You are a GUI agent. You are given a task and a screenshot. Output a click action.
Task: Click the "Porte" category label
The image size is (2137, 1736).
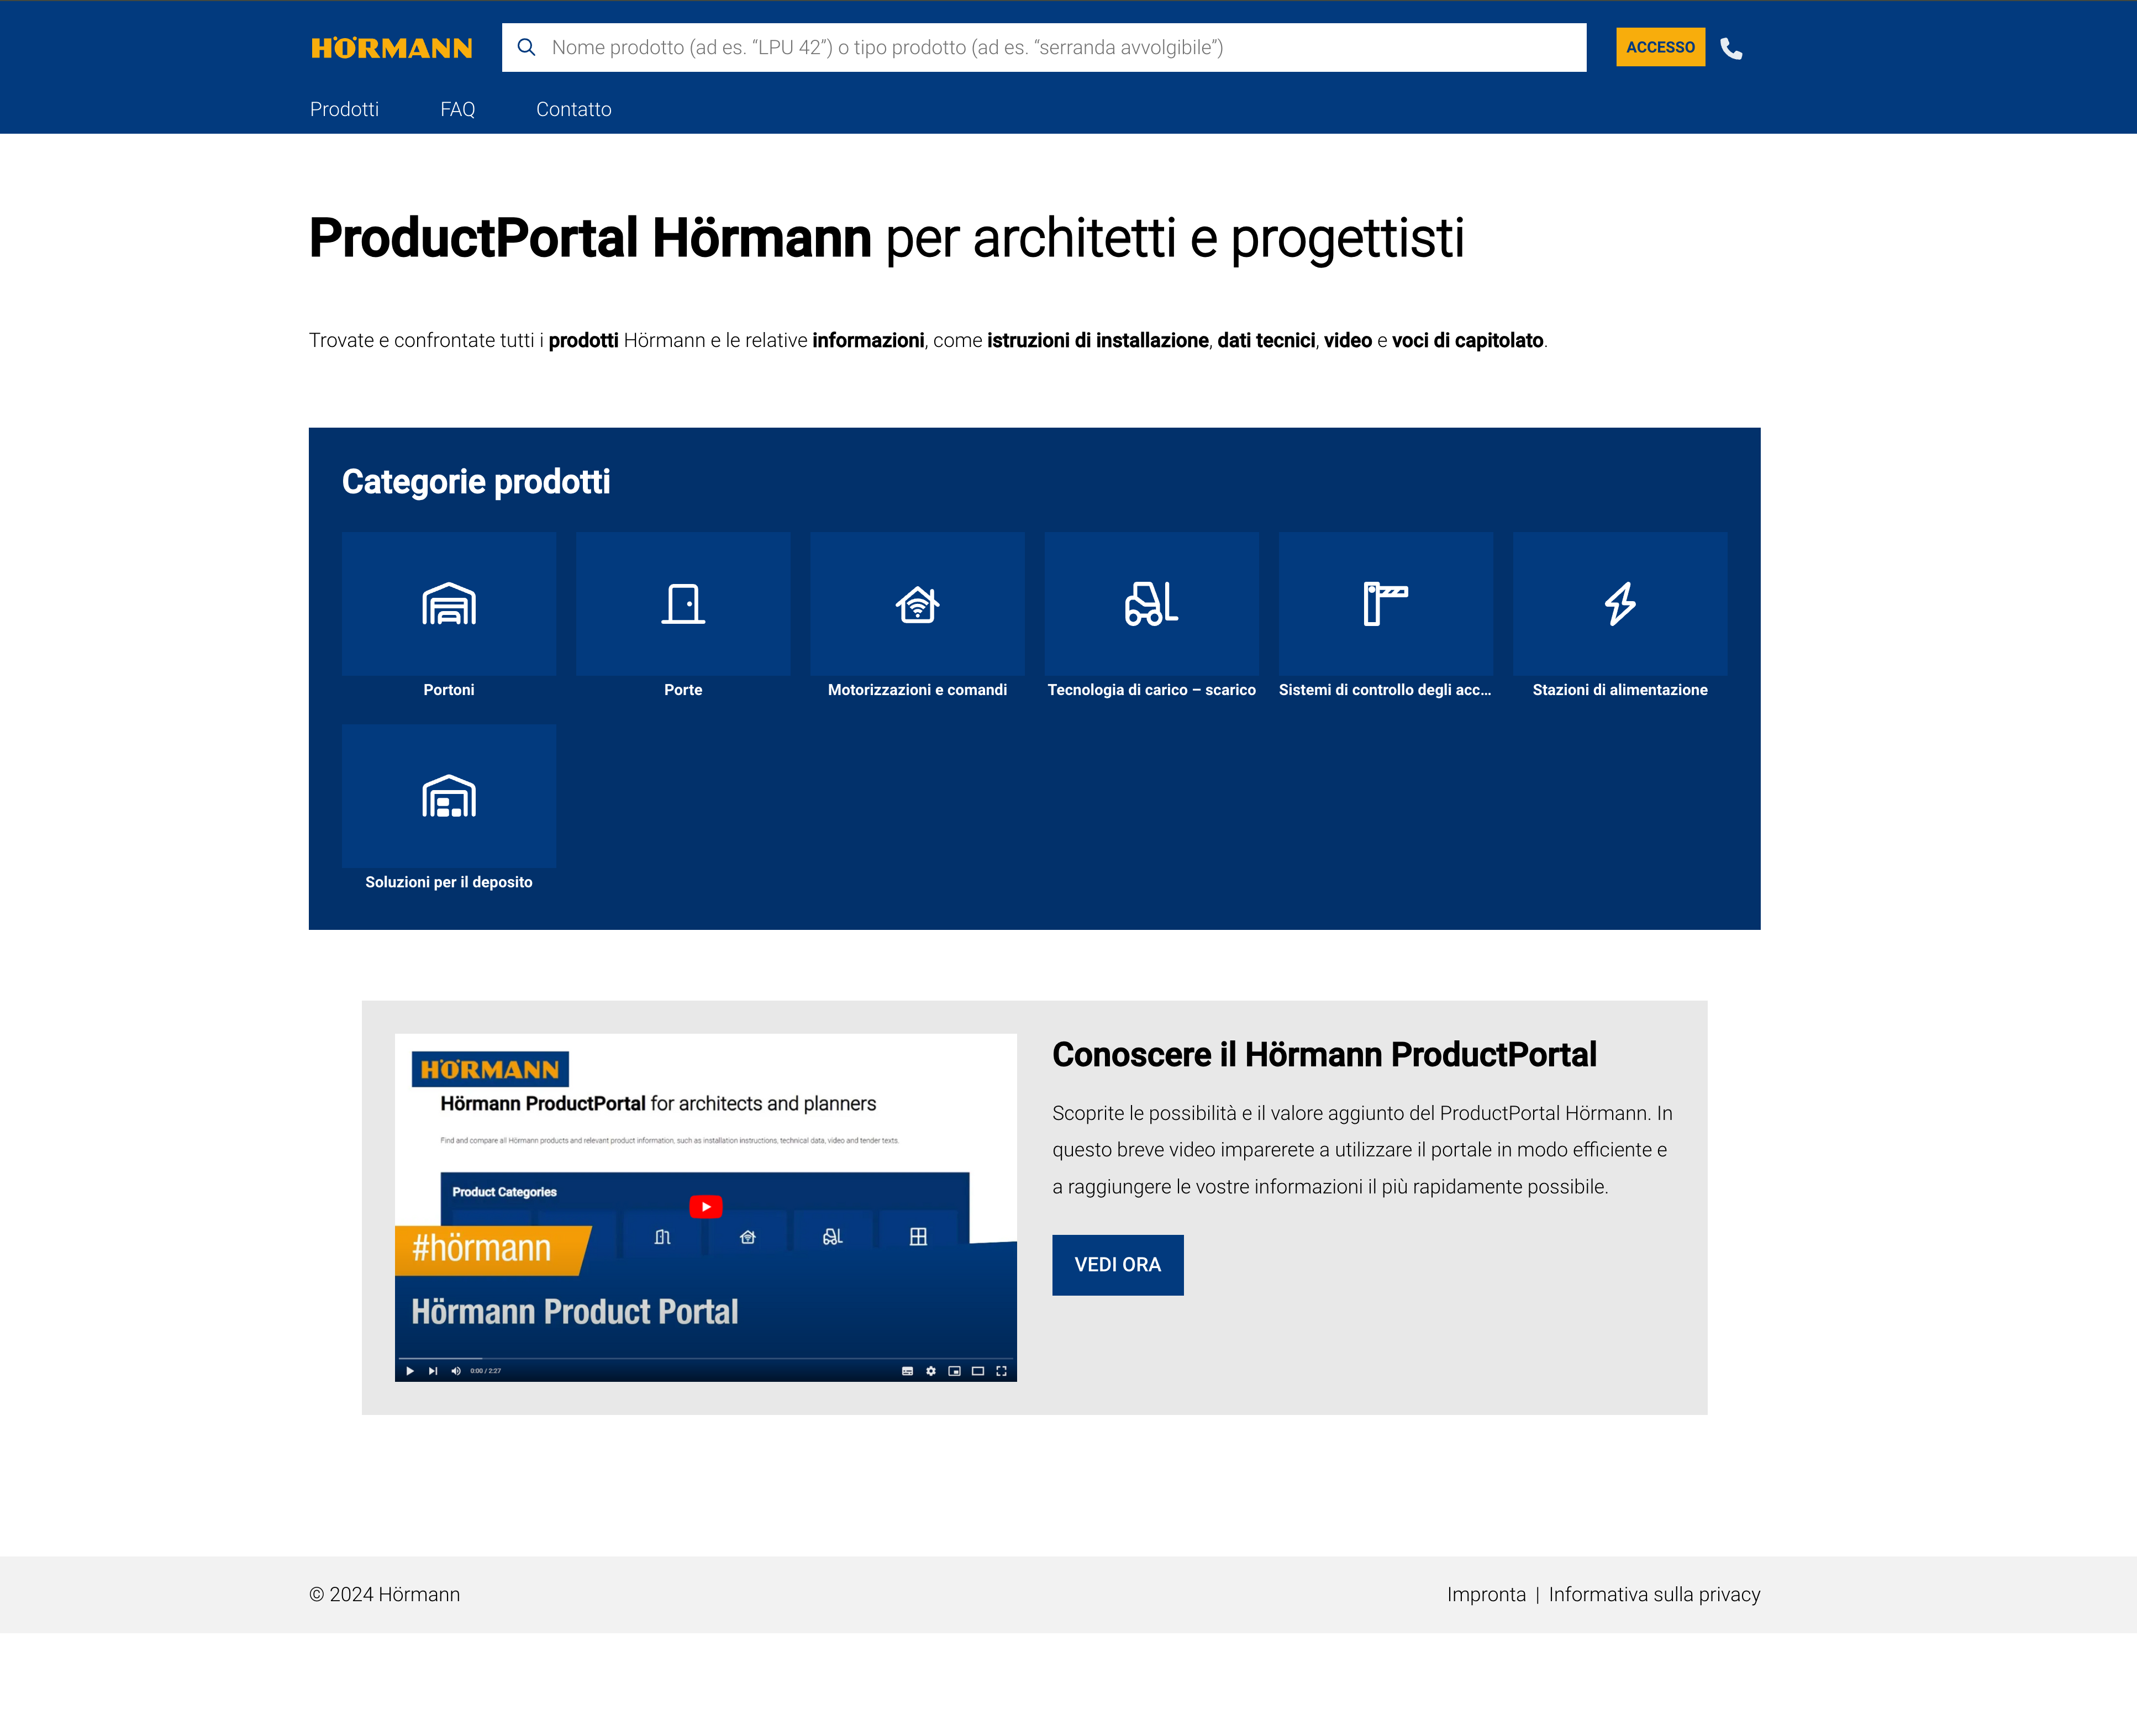point(683,690)
